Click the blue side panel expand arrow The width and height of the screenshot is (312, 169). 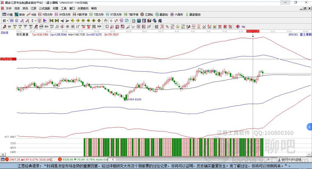[x=309, y=127]
